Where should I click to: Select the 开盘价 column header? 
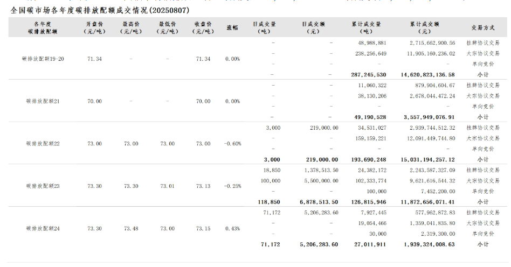tap(94, 28)
